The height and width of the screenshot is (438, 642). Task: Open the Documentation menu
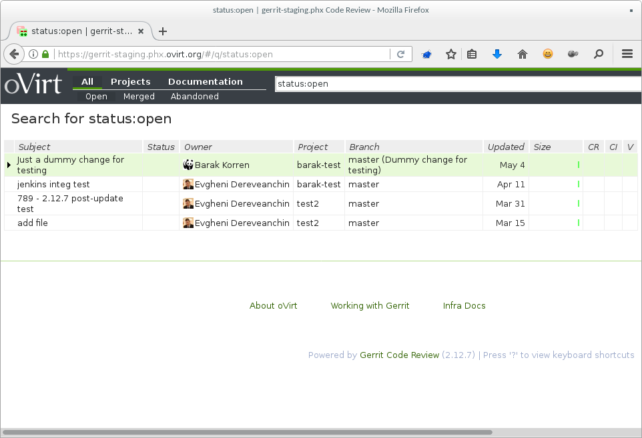click(205, 81)
